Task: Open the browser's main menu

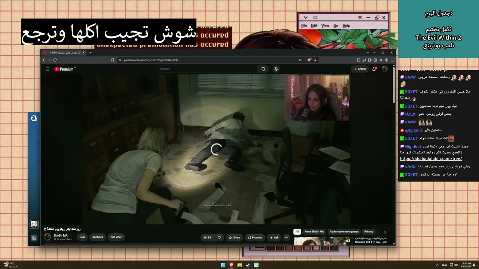Action: point(392,60)
